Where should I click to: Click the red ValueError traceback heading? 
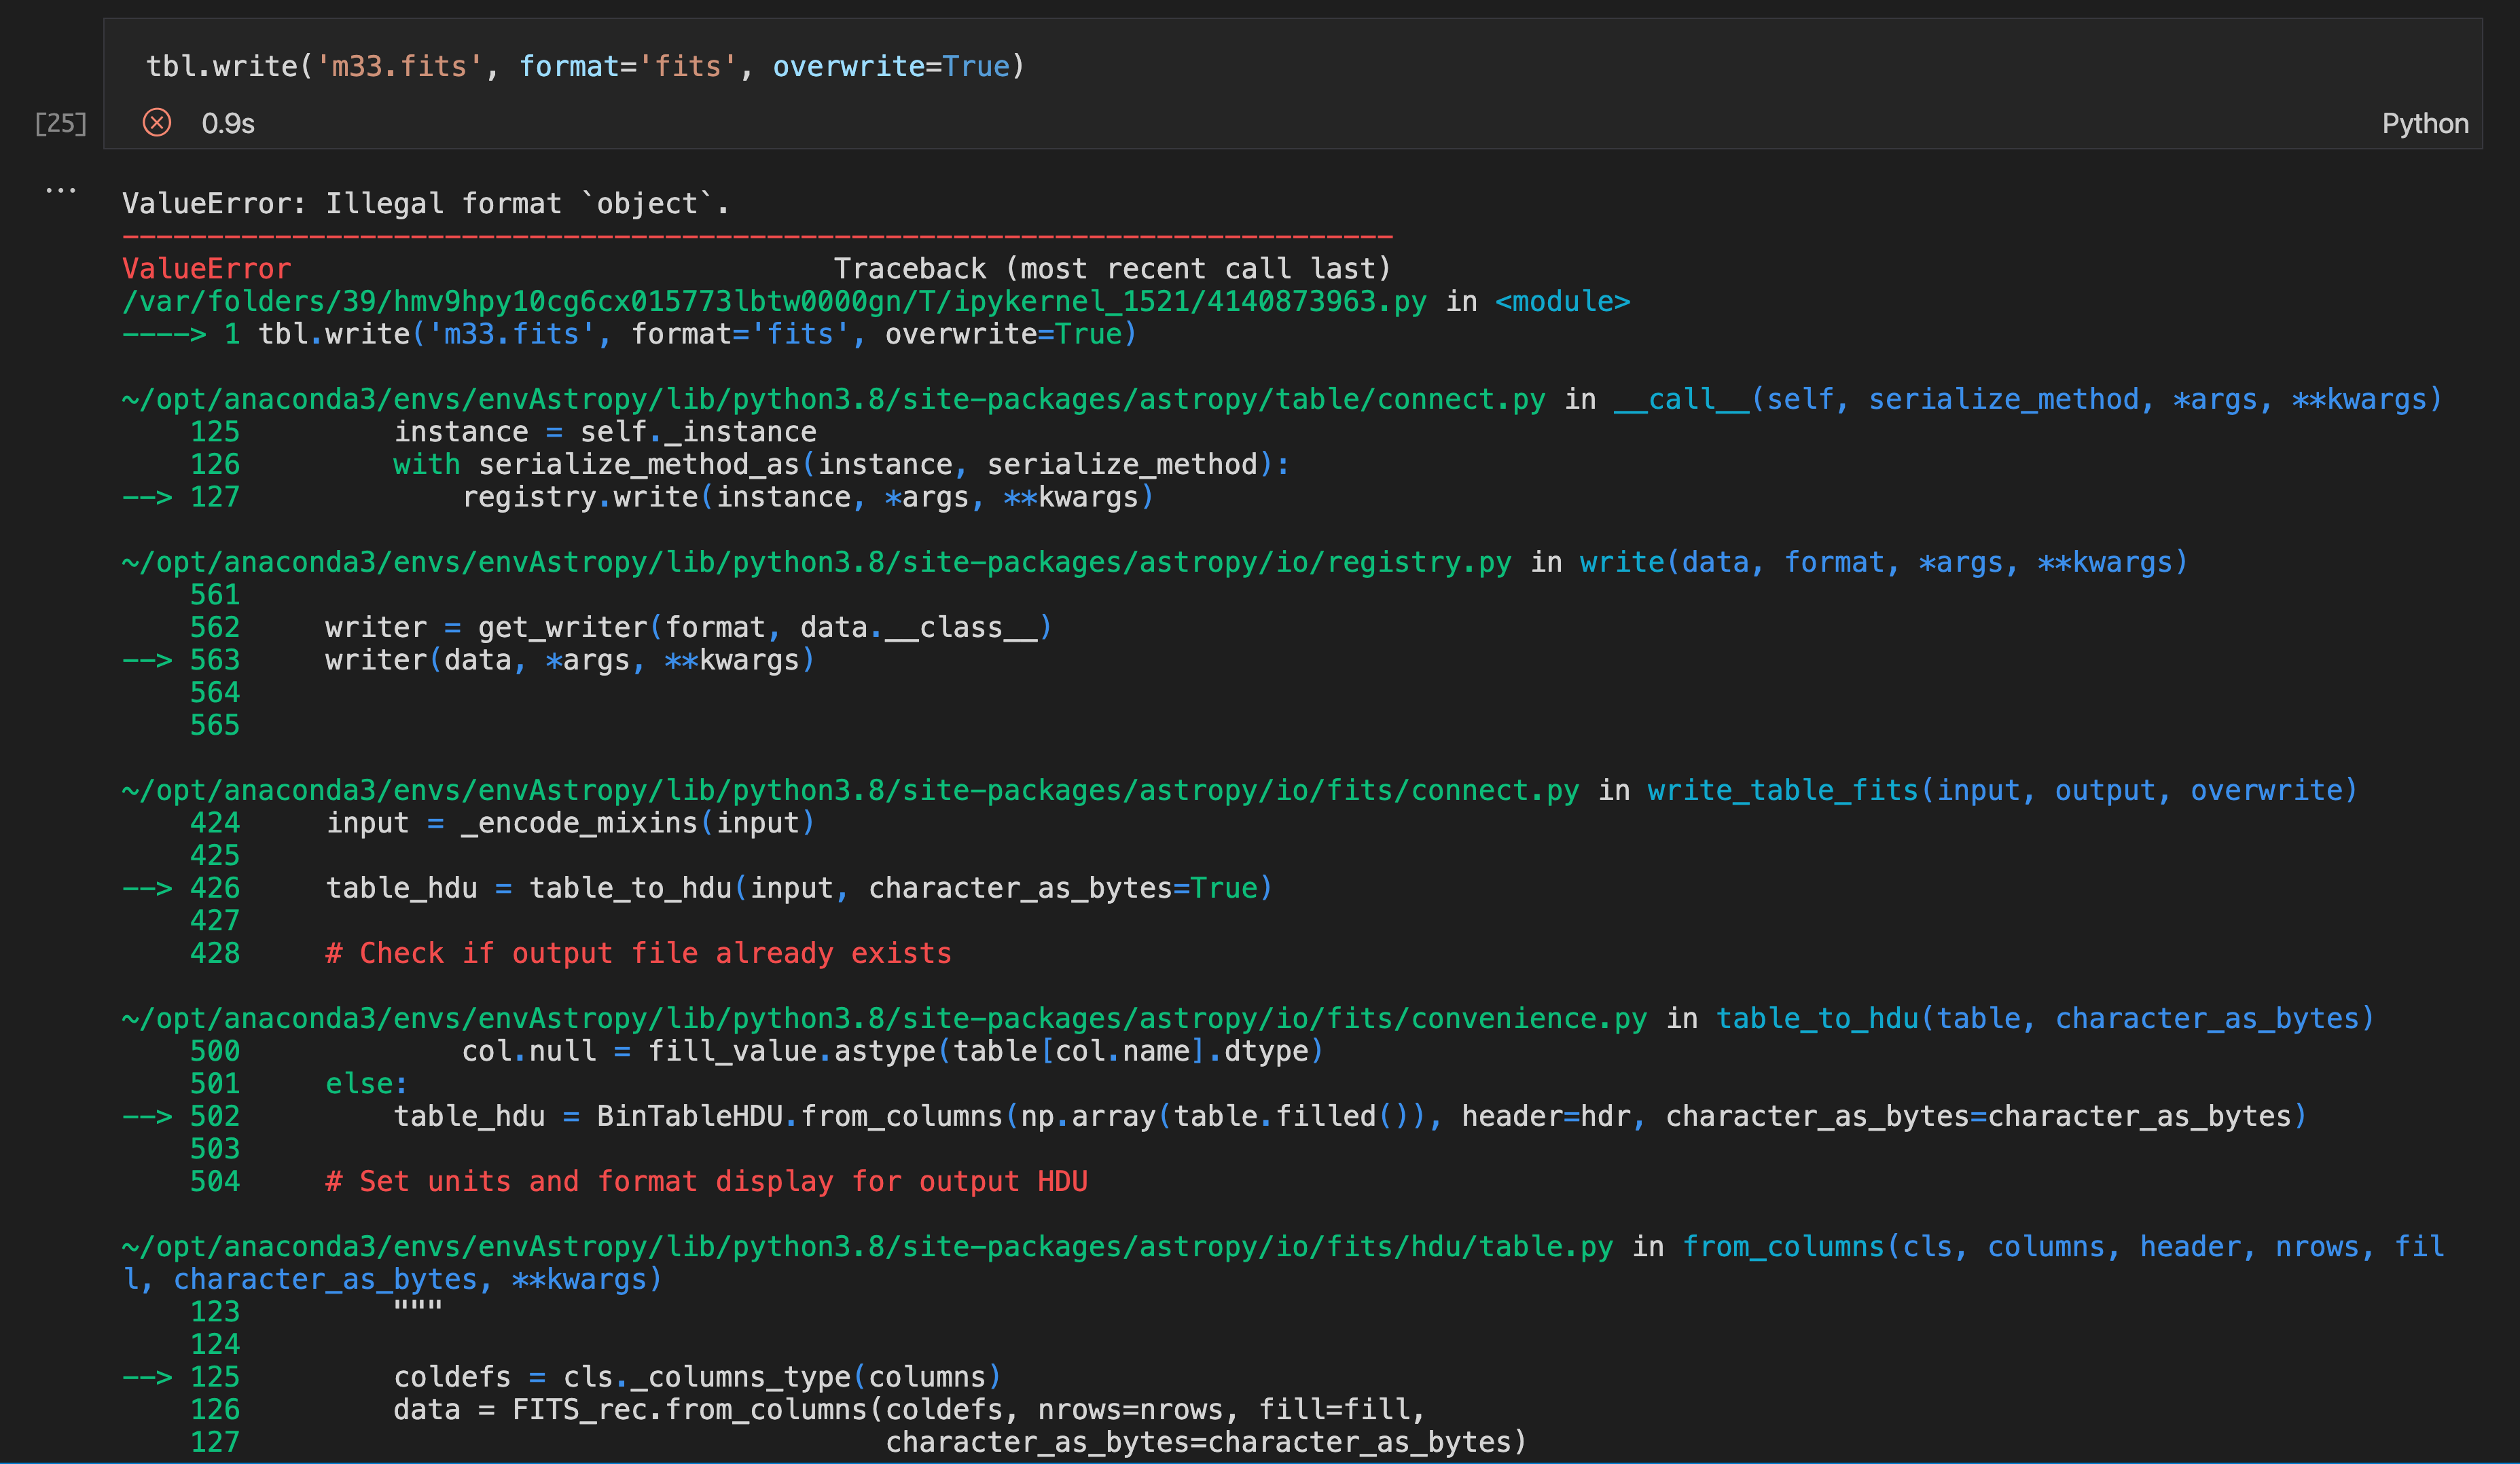point(206,269)
